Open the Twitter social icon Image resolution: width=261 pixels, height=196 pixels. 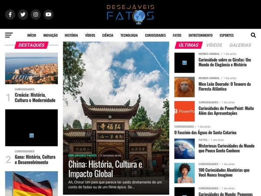tap(23, 14)
